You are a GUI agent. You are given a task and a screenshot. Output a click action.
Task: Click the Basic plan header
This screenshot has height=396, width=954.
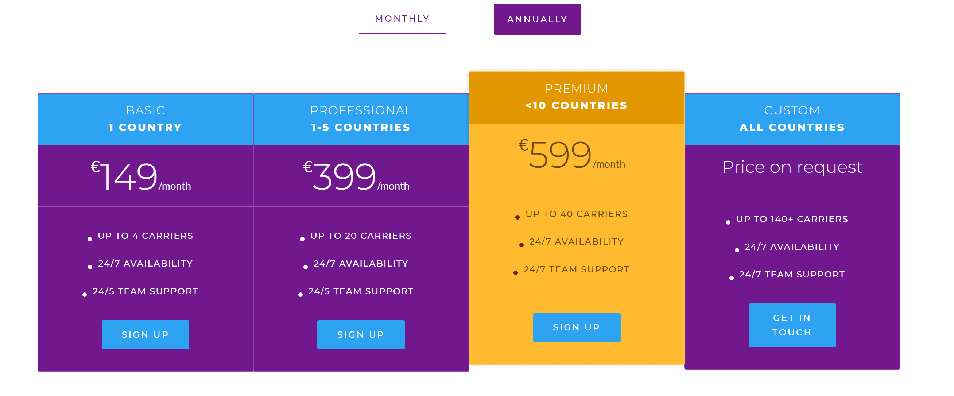pyautogui.click(x=145, y=119)
